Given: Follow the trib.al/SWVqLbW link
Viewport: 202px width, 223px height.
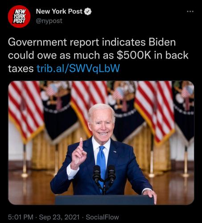Looking at the screenshot, I should [x=78, y=69].
